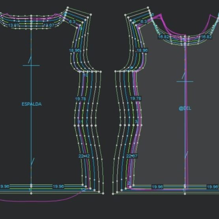The width and height of the screenshot is (219, 219).
Task: Pick grading point number 12 at back hem corner
Action: (x=83, y=190)
